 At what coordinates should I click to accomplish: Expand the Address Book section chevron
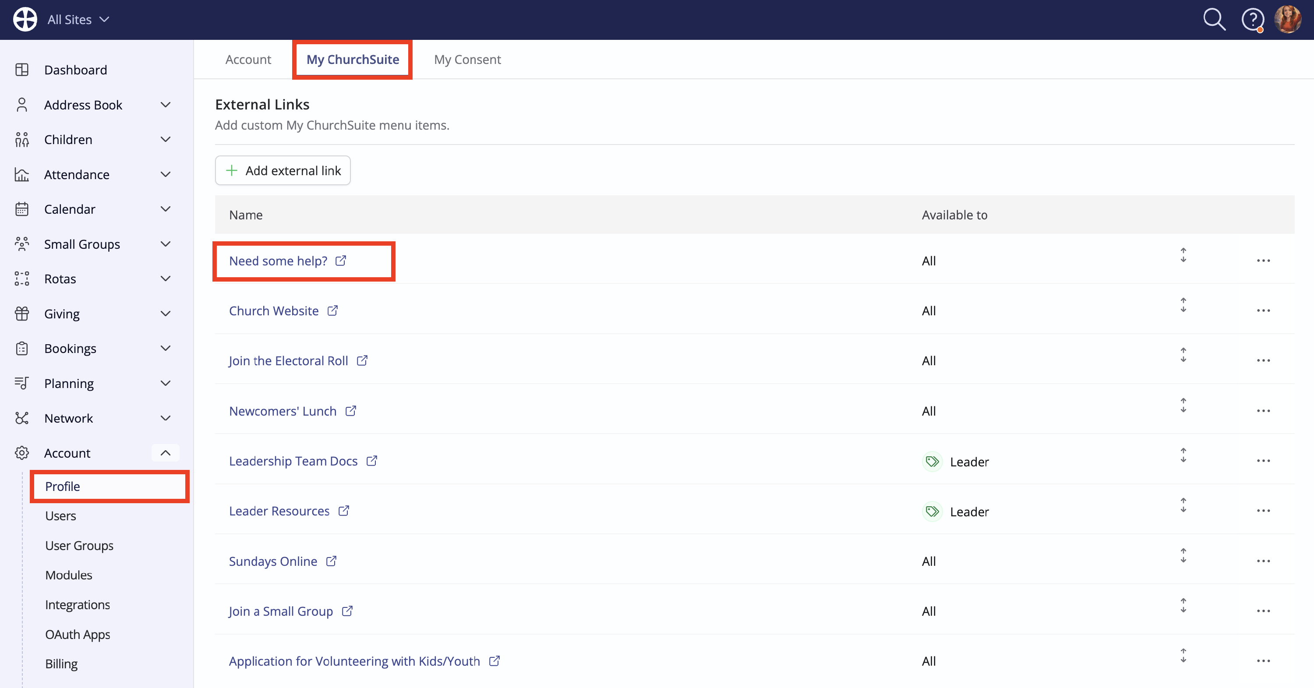tap(165, 105)
